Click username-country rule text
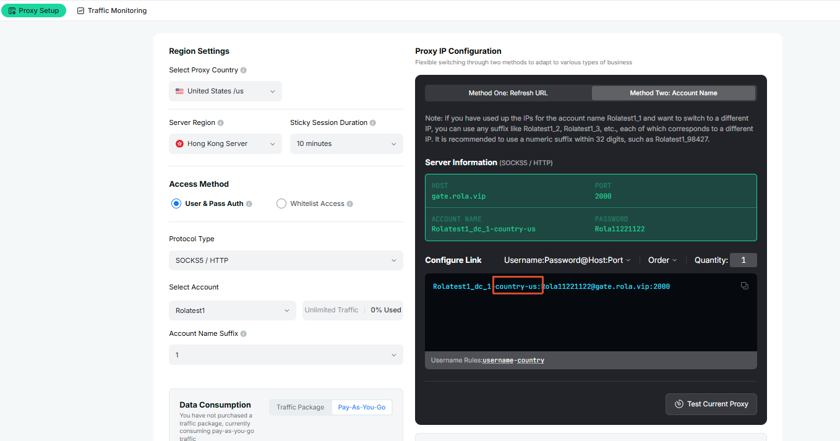The image size is (840, 441). click(x=513, y=360)
